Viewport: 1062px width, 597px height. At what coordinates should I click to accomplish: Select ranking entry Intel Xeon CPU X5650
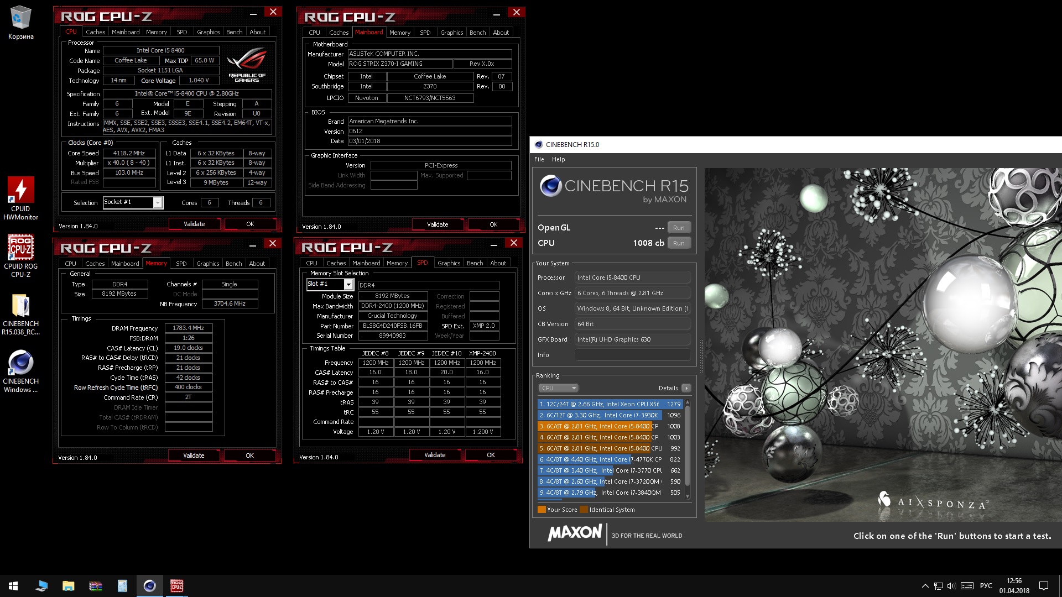[610, 404]
